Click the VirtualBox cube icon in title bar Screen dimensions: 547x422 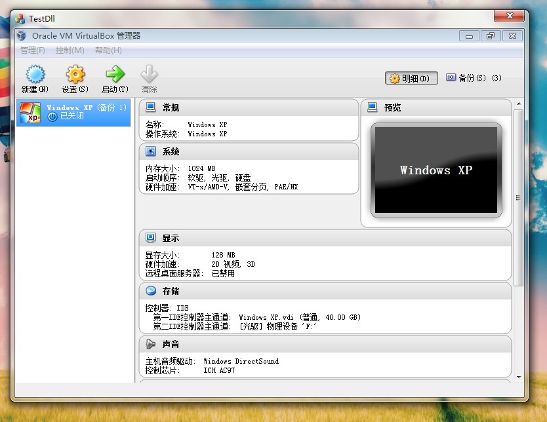coord(22,35)
